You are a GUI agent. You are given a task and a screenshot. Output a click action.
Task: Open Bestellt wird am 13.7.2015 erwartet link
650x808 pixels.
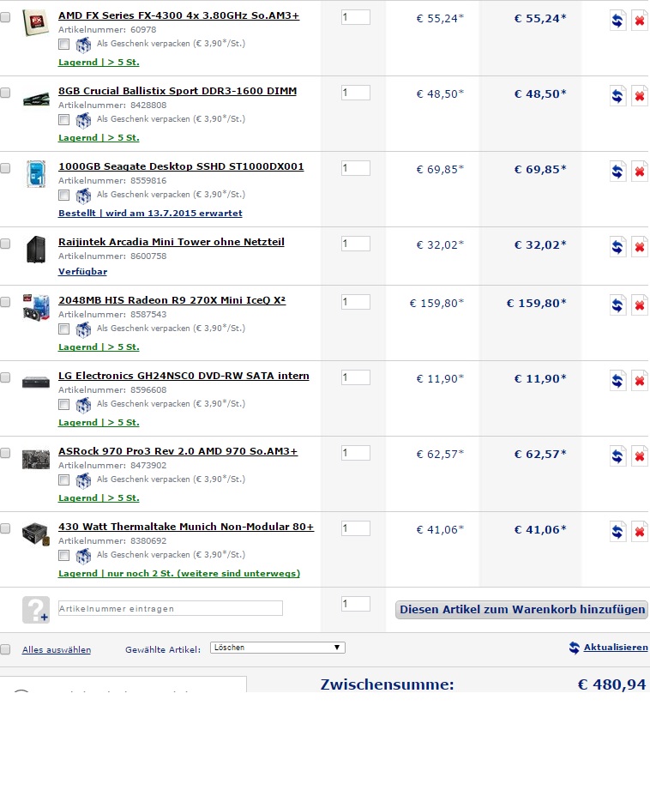click(x=150, y=214)
